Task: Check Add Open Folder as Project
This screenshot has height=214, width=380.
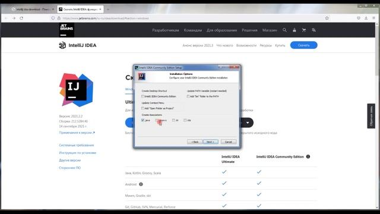Action: [142, 108]
